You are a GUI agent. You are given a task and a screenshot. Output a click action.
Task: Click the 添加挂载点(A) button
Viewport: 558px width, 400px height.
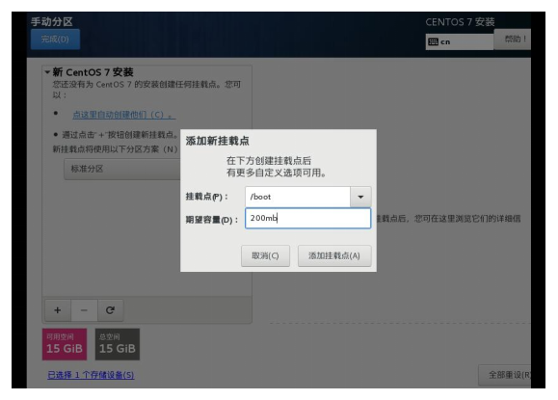pos(334,255)
